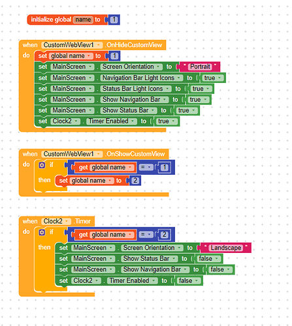Open Timer Enabled dropdown set to true
The width and height of the screenshot is (292, 326).
(112, 121)
